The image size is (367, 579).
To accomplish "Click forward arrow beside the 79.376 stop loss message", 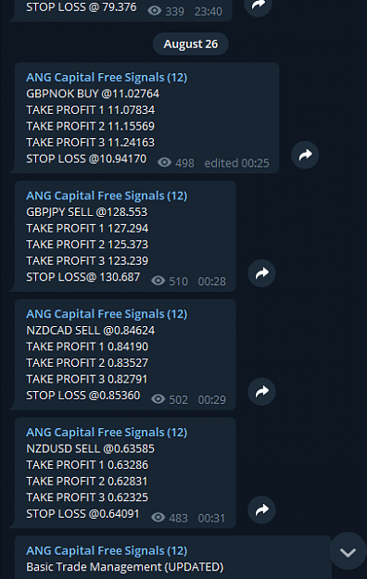I will (x=259, y=6).
